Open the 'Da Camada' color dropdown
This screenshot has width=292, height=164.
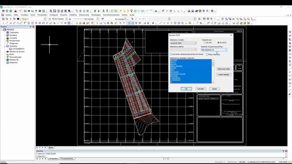(x=67, y=19)
